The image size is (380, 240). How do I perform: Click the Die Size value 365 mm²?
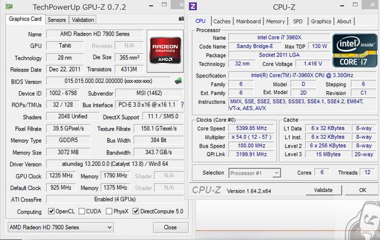point(129,58)
